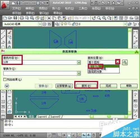Toggle Ortho Mode in status bar
Screen dimensions: 140x138
pos(59,135)
